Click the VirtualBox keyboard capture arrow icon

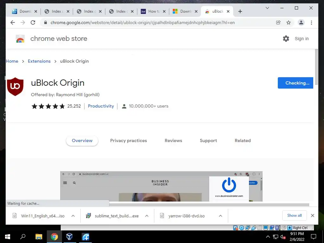290,228
